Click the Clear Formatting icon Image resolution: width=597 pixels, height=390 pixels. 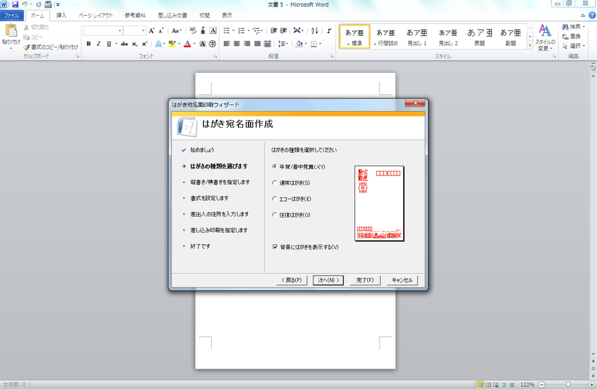pos(192,31)
